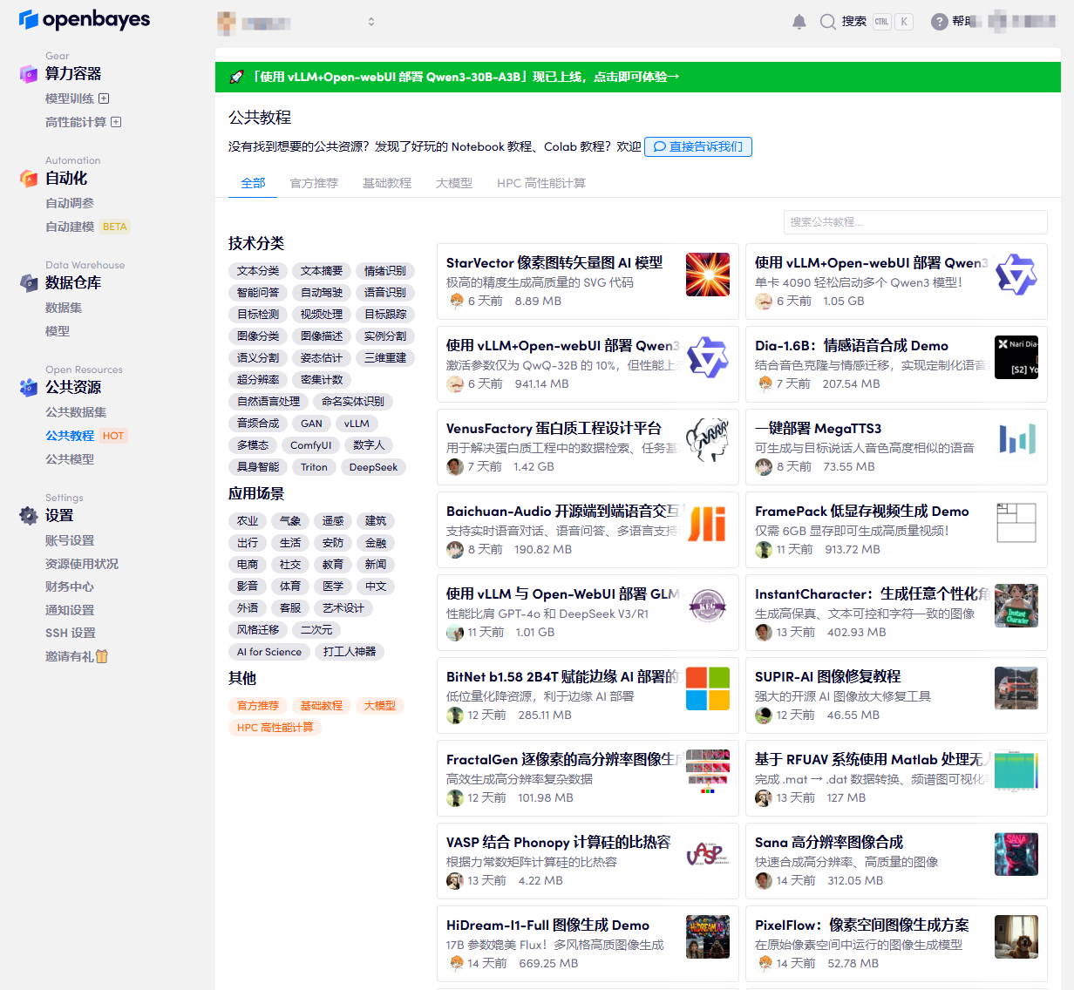Switch to the HPC 高性能计算 tab
1074x990 pixels.
[x=541, y=183]
